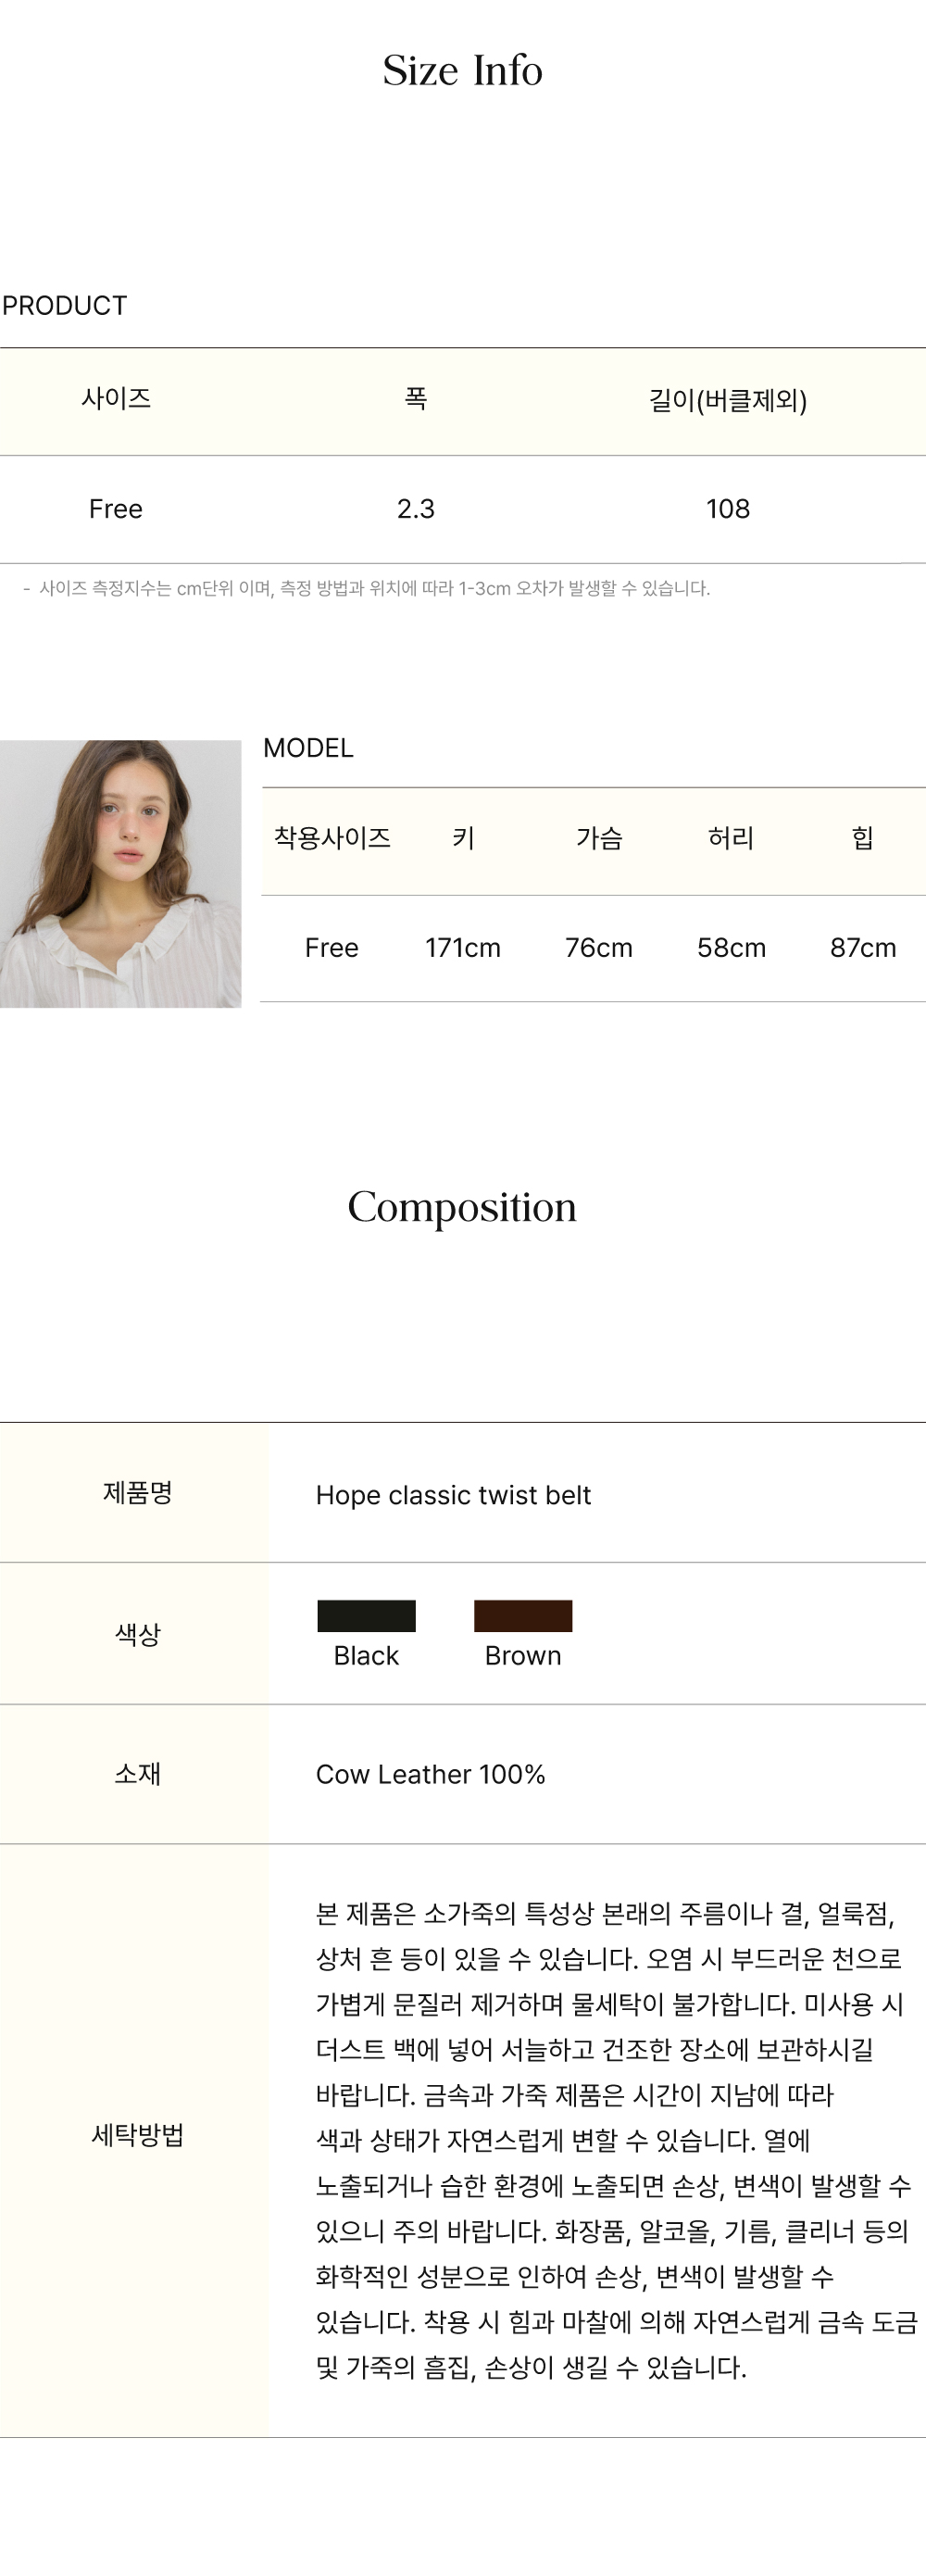Open the model portrait photo

(x=120, y=874)
